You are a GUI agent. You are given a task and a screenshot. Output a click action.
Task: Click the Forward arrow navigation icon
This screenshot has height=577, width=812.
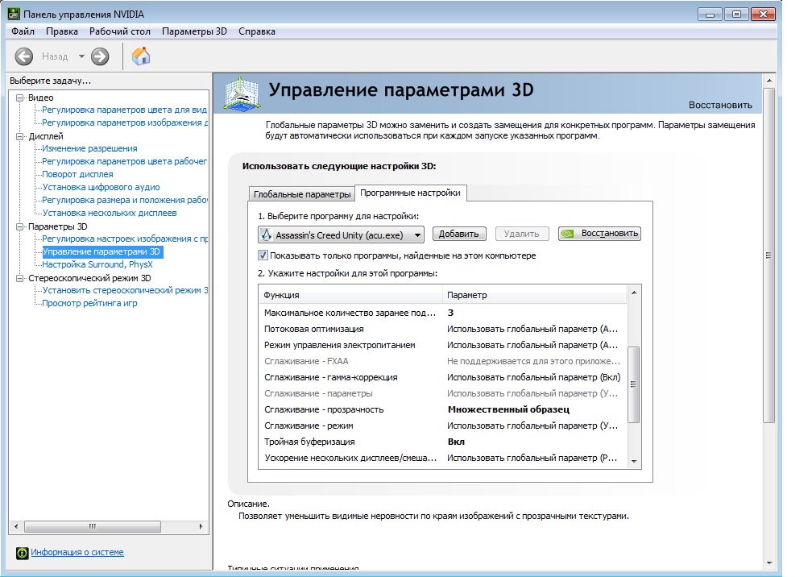(100, 56)
